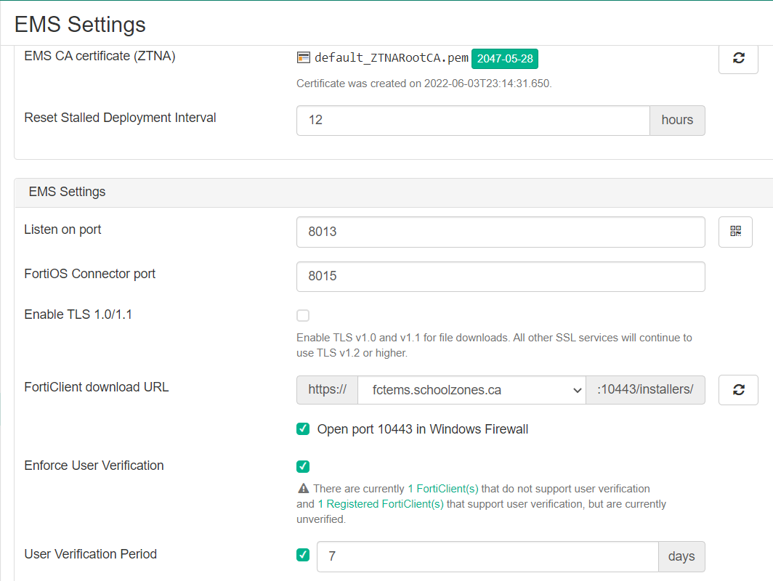Regenerate the EMS CA certificate (ZTNA)
The image size is (773, 581).
point(738,59)
